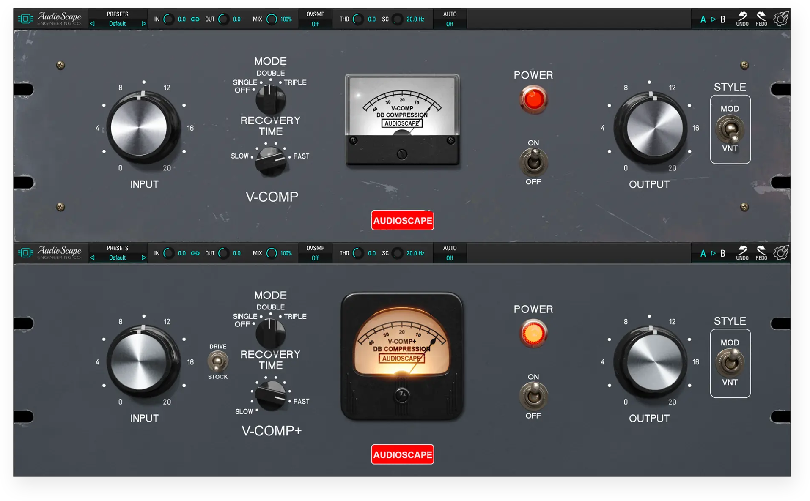Select state B in V-COMP toolbar
Viewport: 810px width, 501px height.
click(723, 19)
